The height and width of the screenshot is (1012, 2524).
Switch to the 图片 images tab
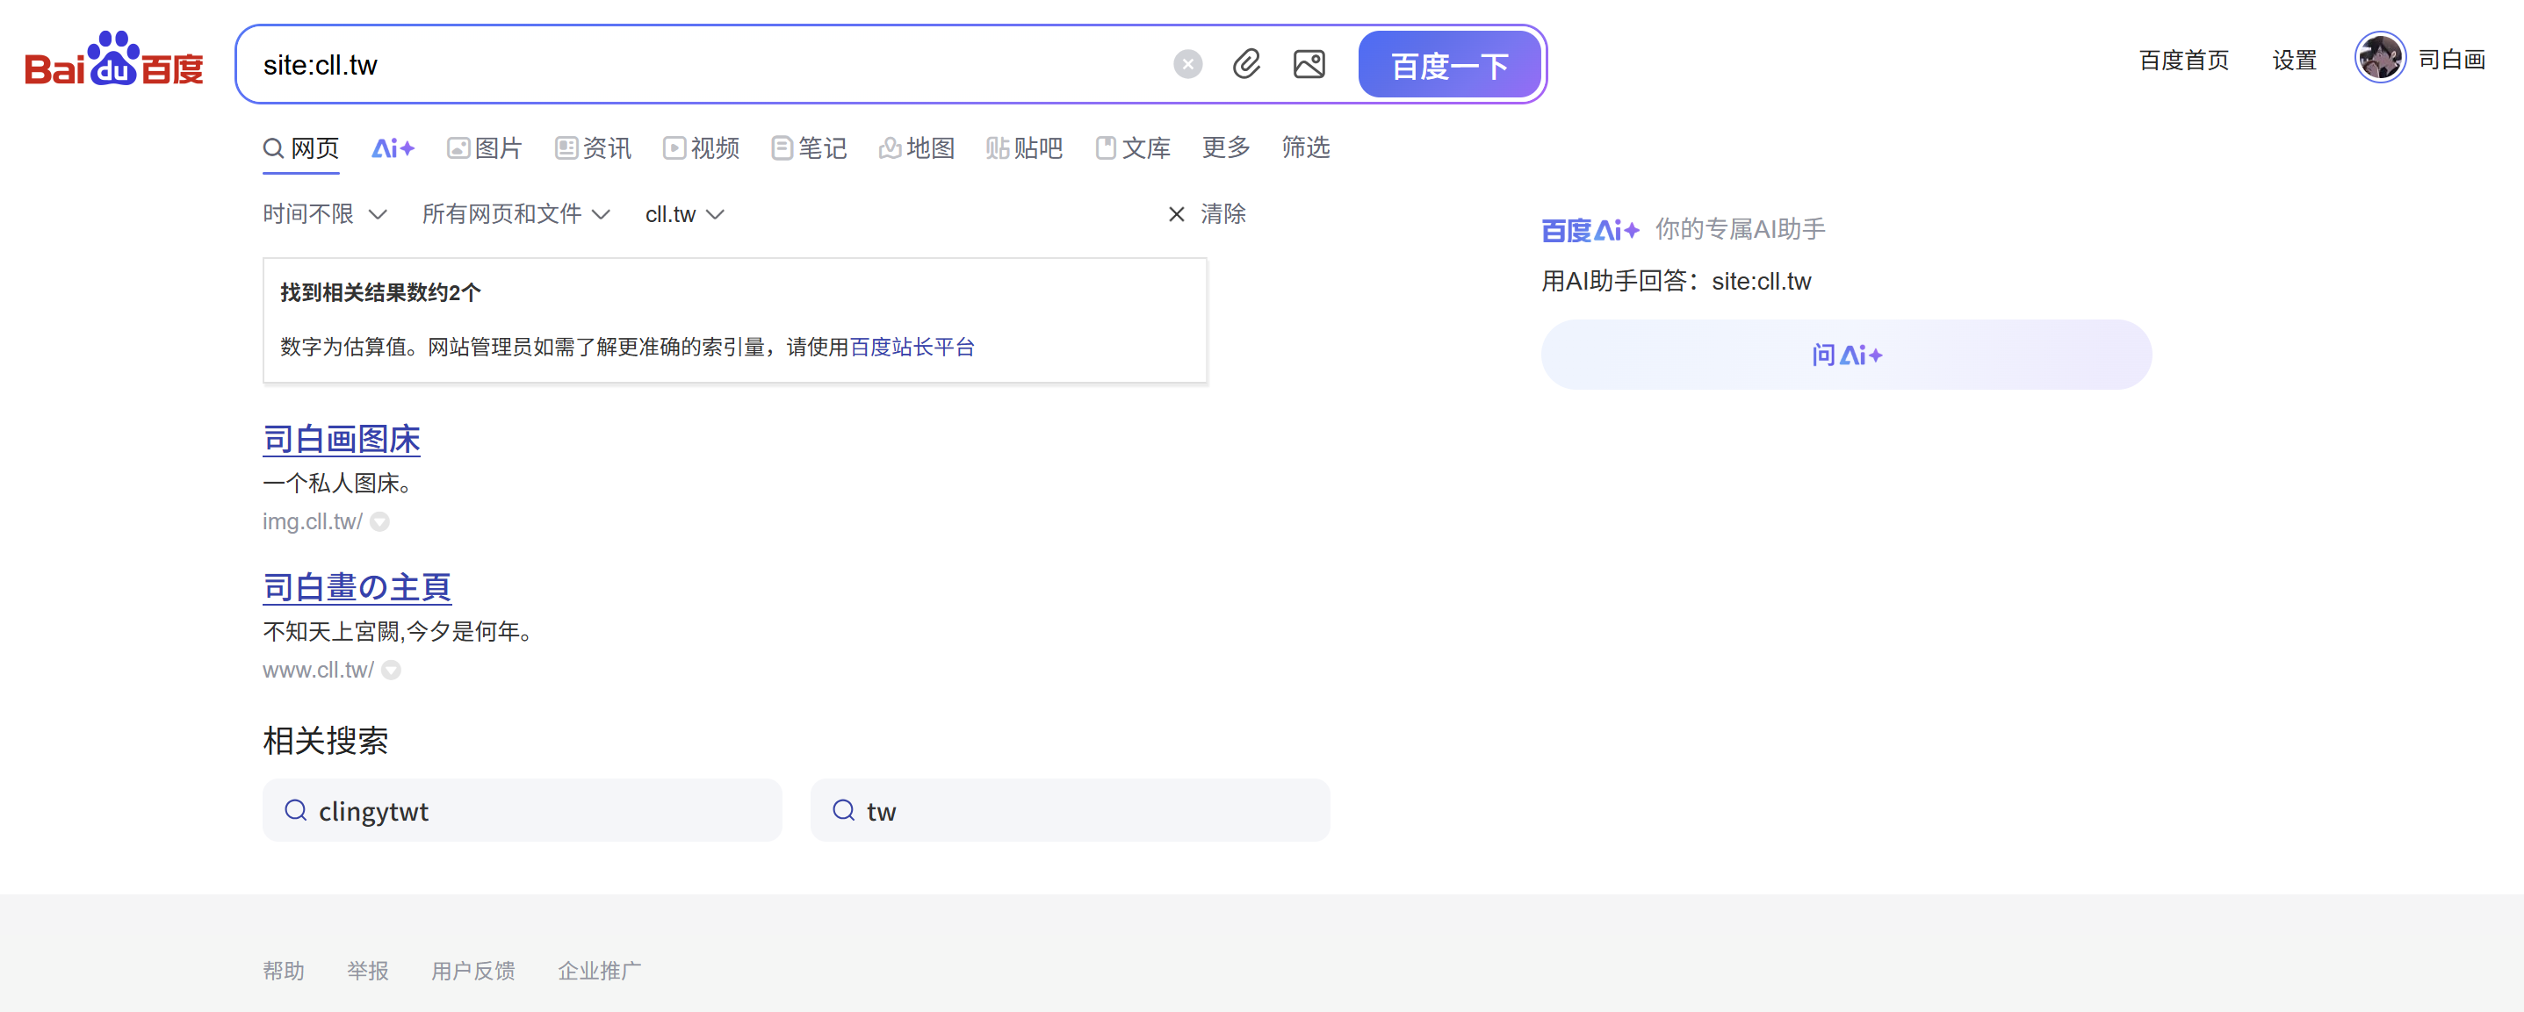click(x=485, y=148)
